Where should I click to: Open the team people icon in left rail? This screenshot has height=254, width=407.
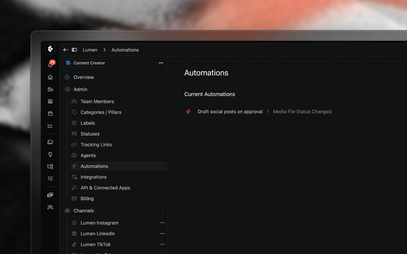[50, 207]
